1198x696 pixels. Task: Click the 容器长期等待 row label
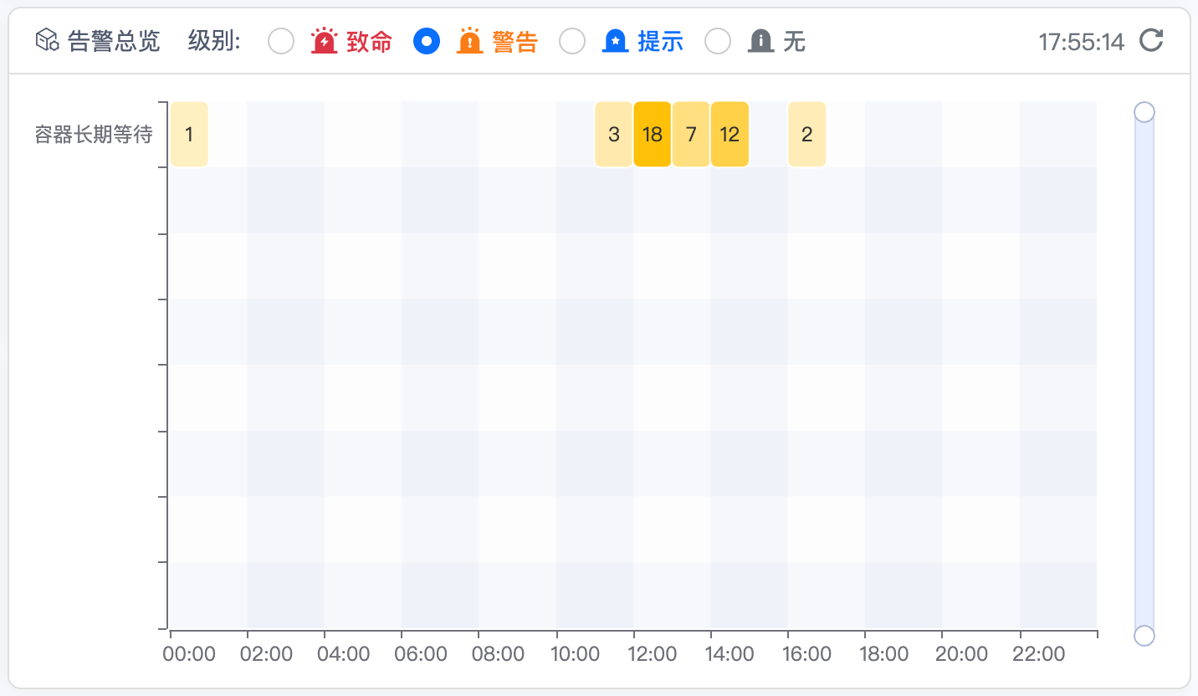pyautogui.click(x=94, y=135)
